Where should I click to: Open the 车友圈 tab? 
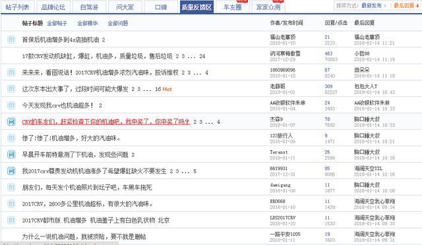coord(233,7)
